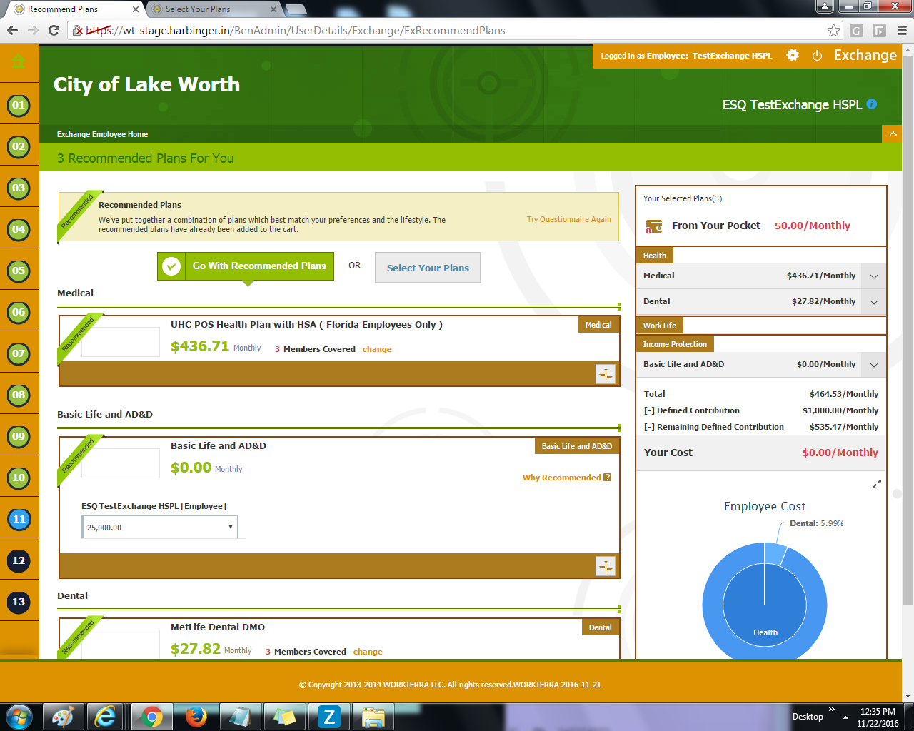Viewport: 914px width, 731px height.
Task: Click the home icon in the orange sidebar
Action: click(x=19, y=61)
